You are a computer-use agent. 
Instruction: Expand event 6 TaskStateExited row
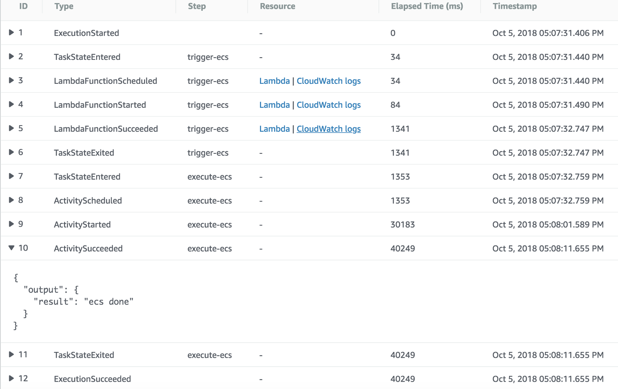tap(12, 152)
